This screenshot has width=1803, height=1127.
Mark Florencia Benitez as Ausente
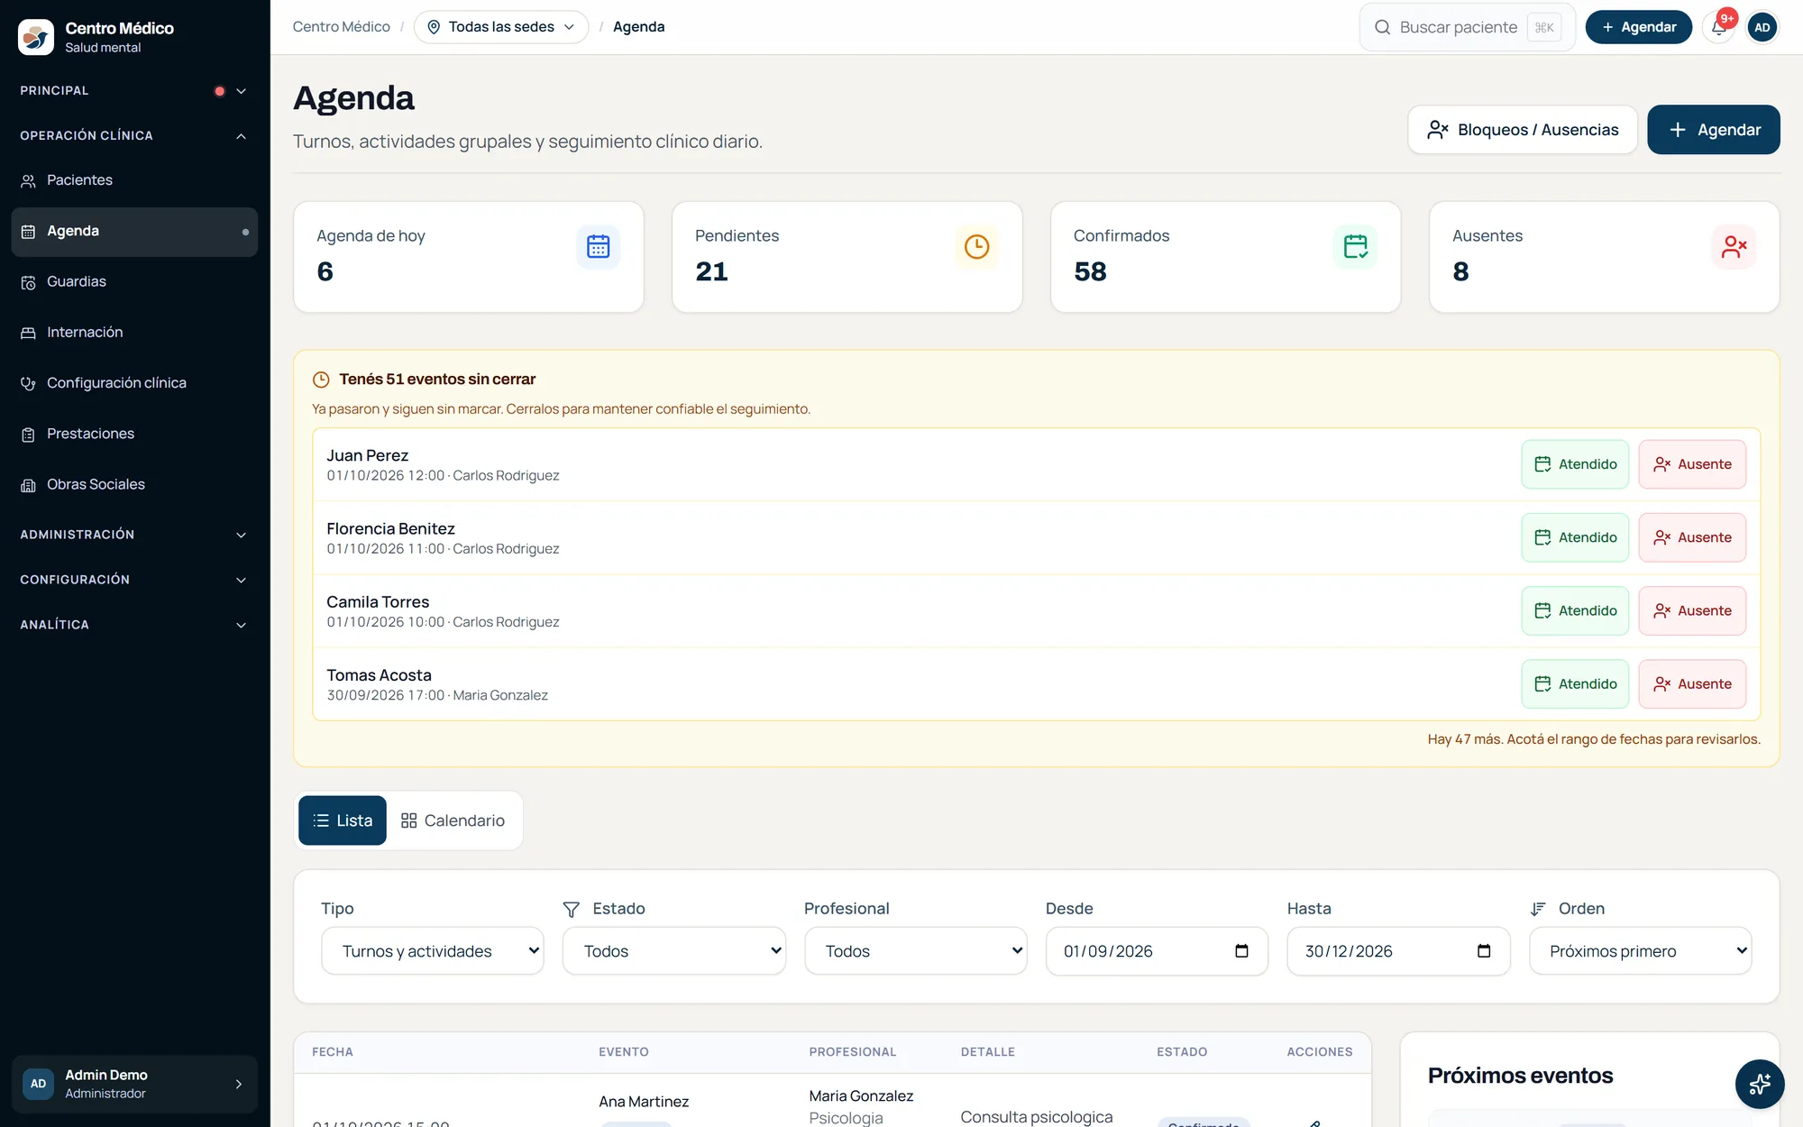[x=1692, y=537]
